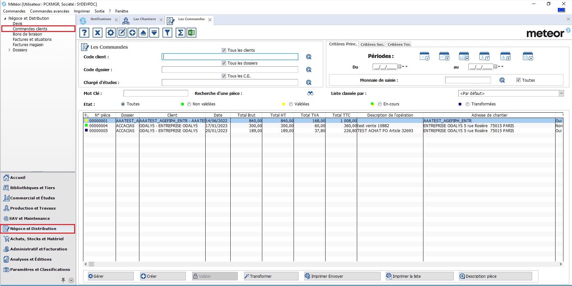Viewport: 572px width, 286px height.
Task: Select the Toutes state radio button
Action: [x=123, y=104]
